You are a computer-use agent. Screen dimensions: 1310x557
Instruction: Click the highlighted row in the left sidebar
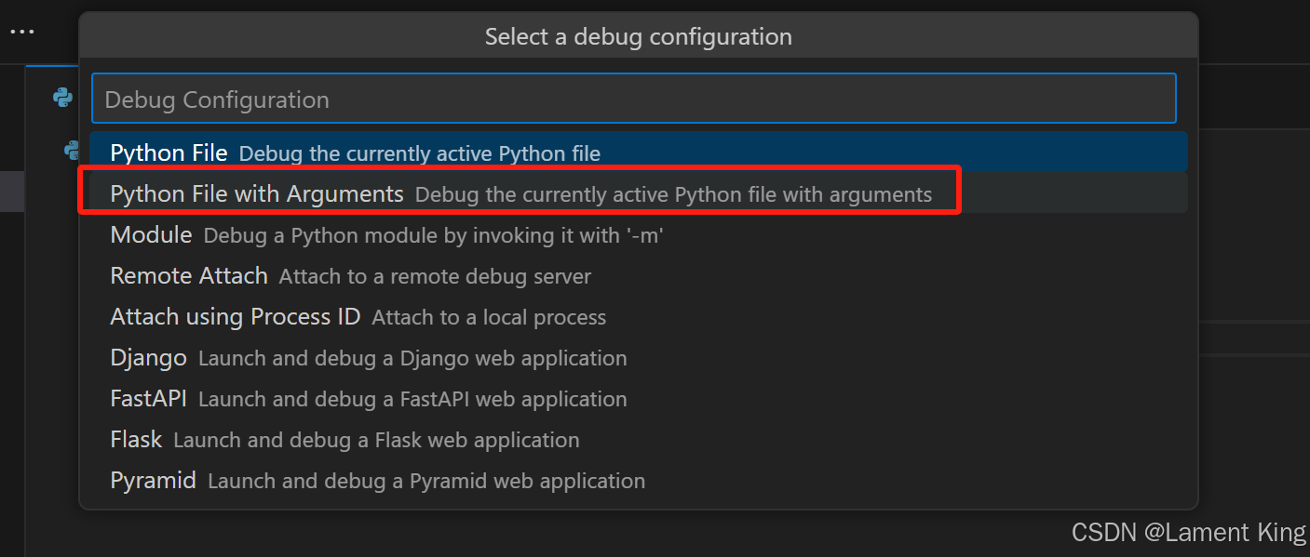[12, 192]
